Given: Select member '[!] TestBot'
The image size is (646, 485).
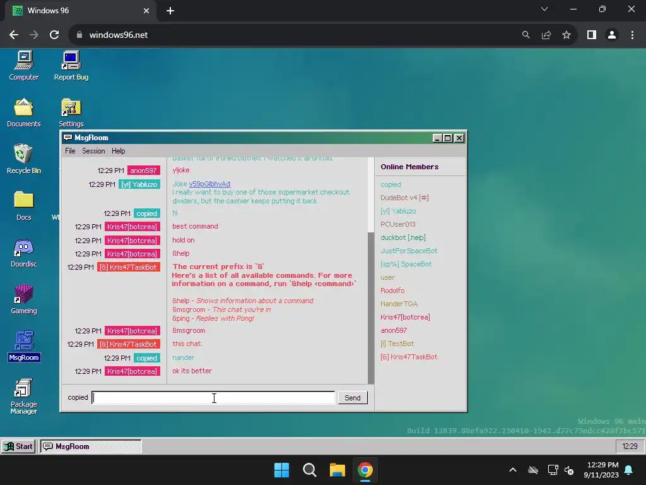Looking at the screenshot, I should (397, 344).
